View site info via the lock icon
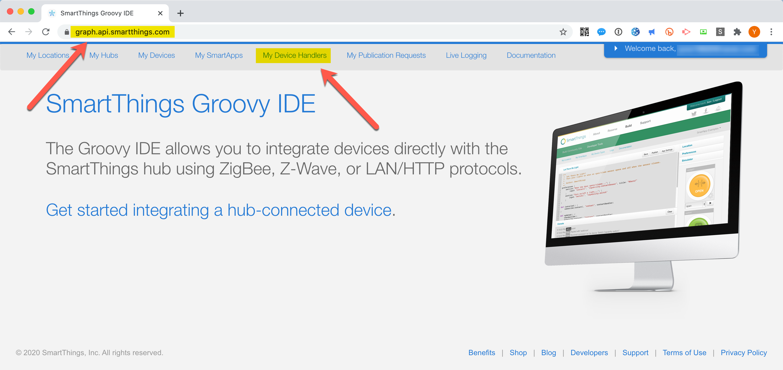 point(67,32)
